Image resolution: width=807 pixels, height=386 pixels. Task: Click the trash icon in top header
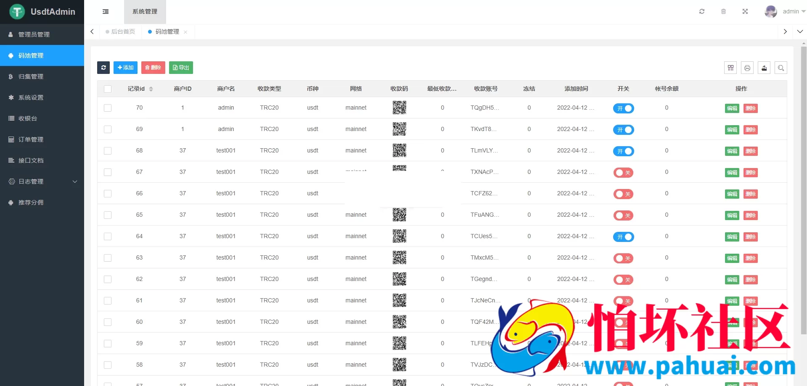click(x=723, y=11)
